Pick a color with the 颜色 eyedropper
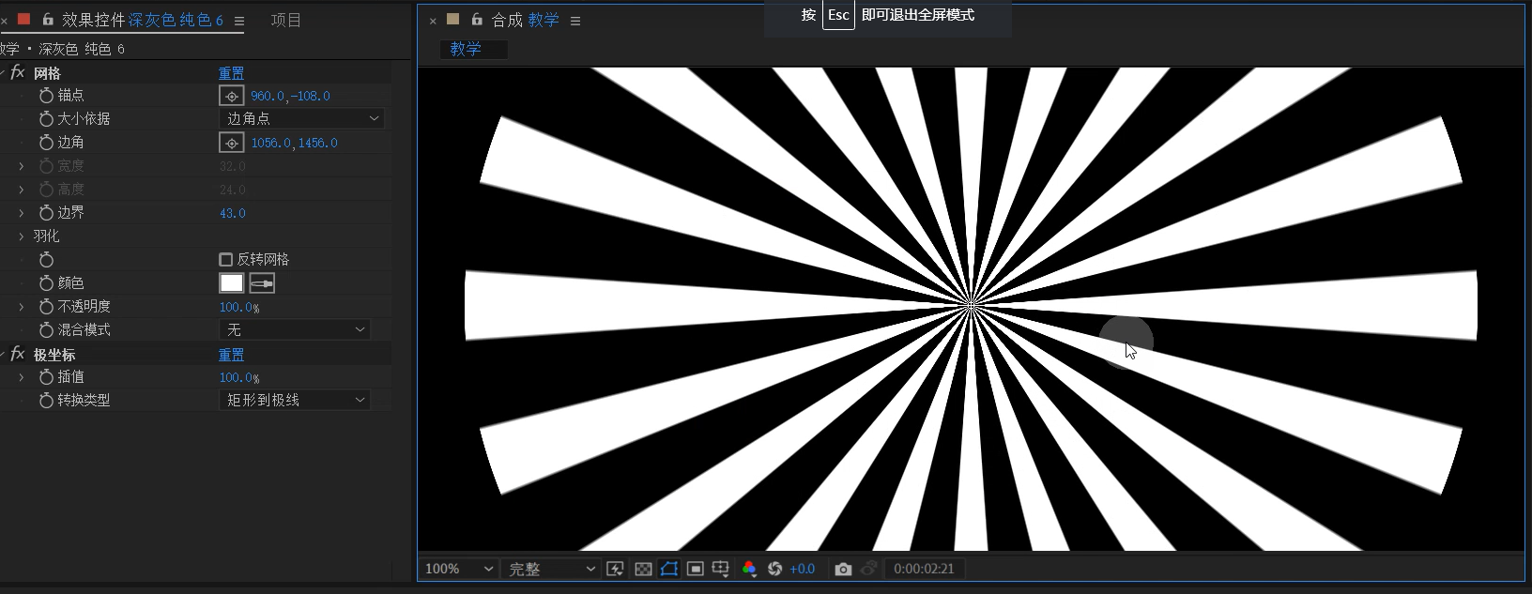 [x=262, y=283]
